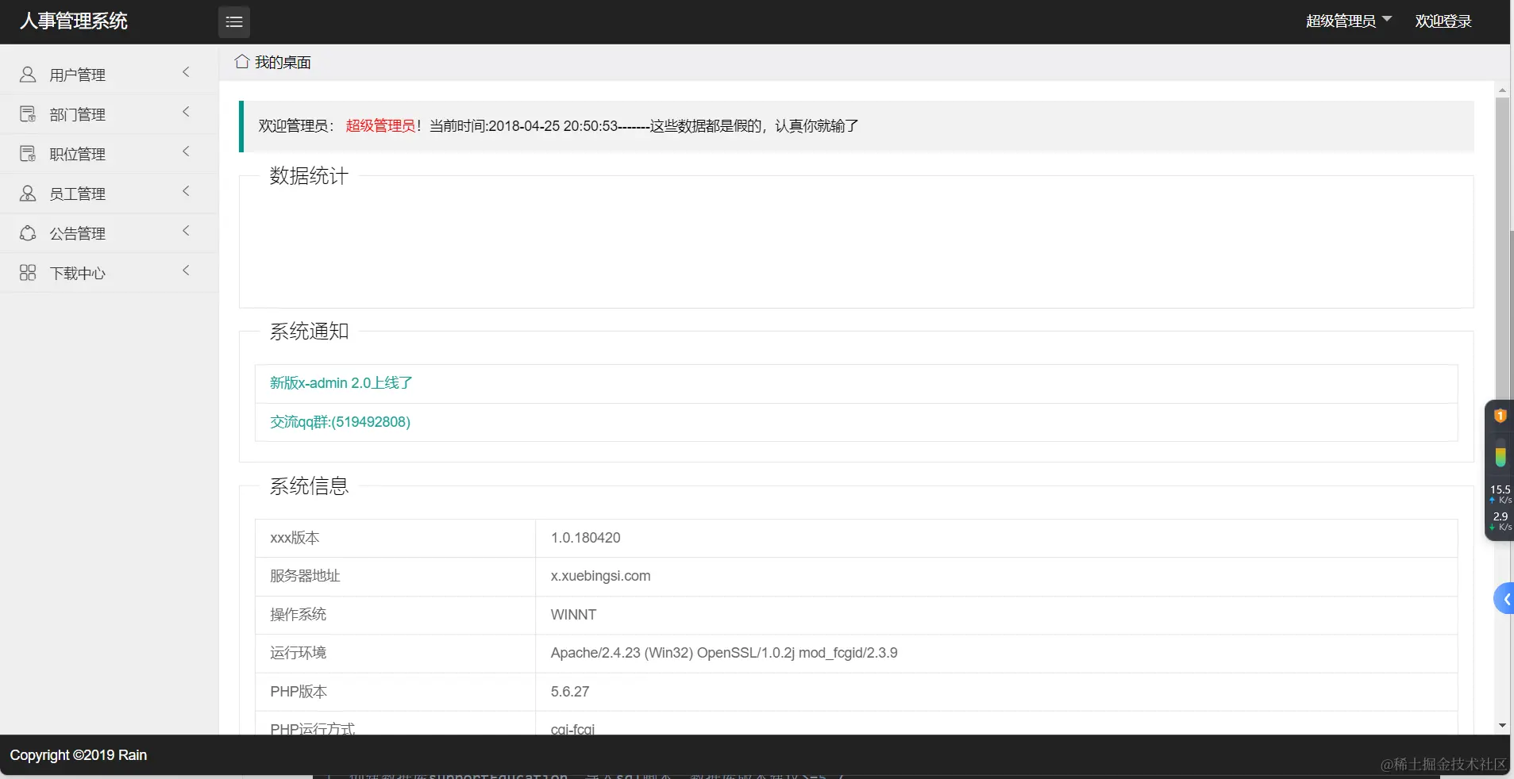Click the 用户管理 user icon
Screen dimensions: 1514x779
28,75
